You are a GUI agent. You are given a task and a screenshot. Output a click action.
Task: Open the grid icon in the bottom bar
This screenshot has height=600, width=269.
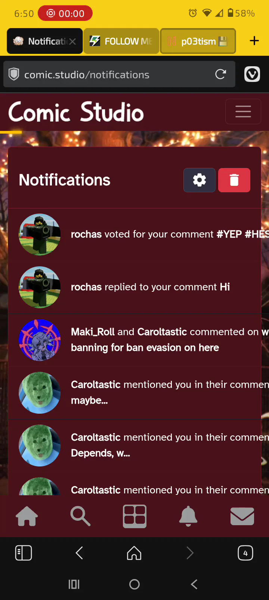click(134, 516)
